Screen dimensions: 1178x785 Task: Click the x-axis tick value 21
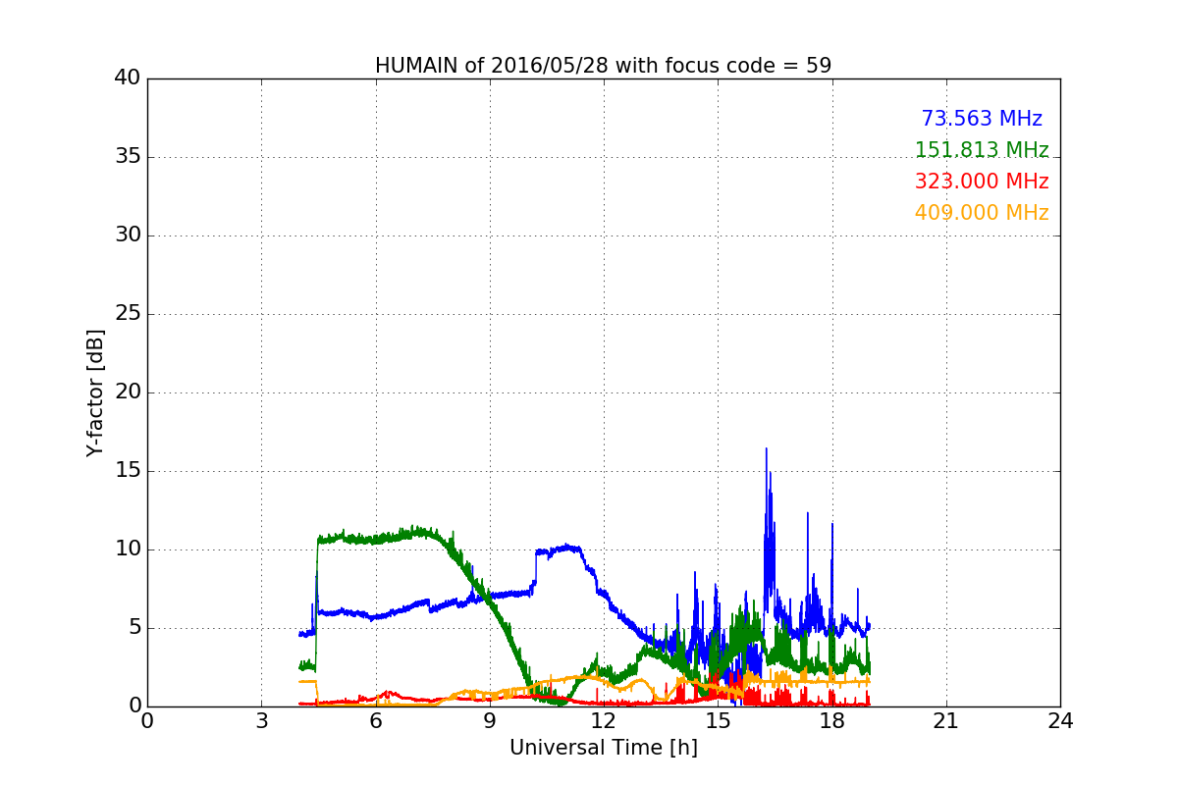click(946, 720)
